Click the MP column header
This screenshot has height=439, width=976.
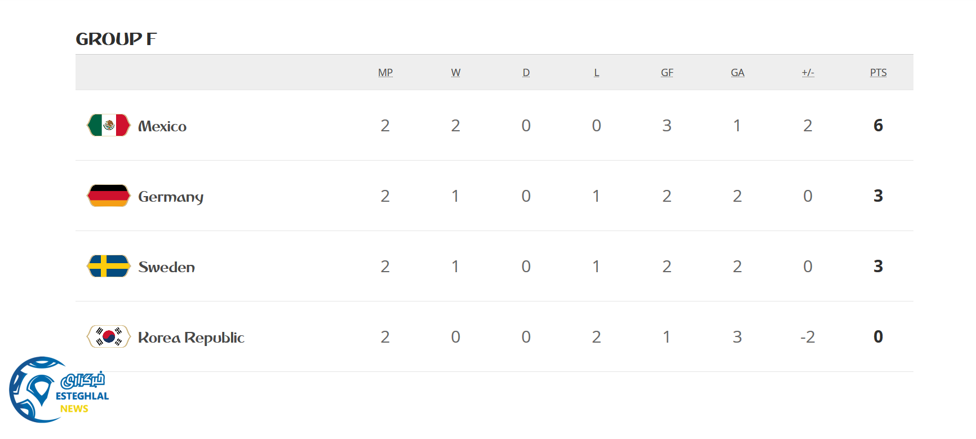click(385, 73)
